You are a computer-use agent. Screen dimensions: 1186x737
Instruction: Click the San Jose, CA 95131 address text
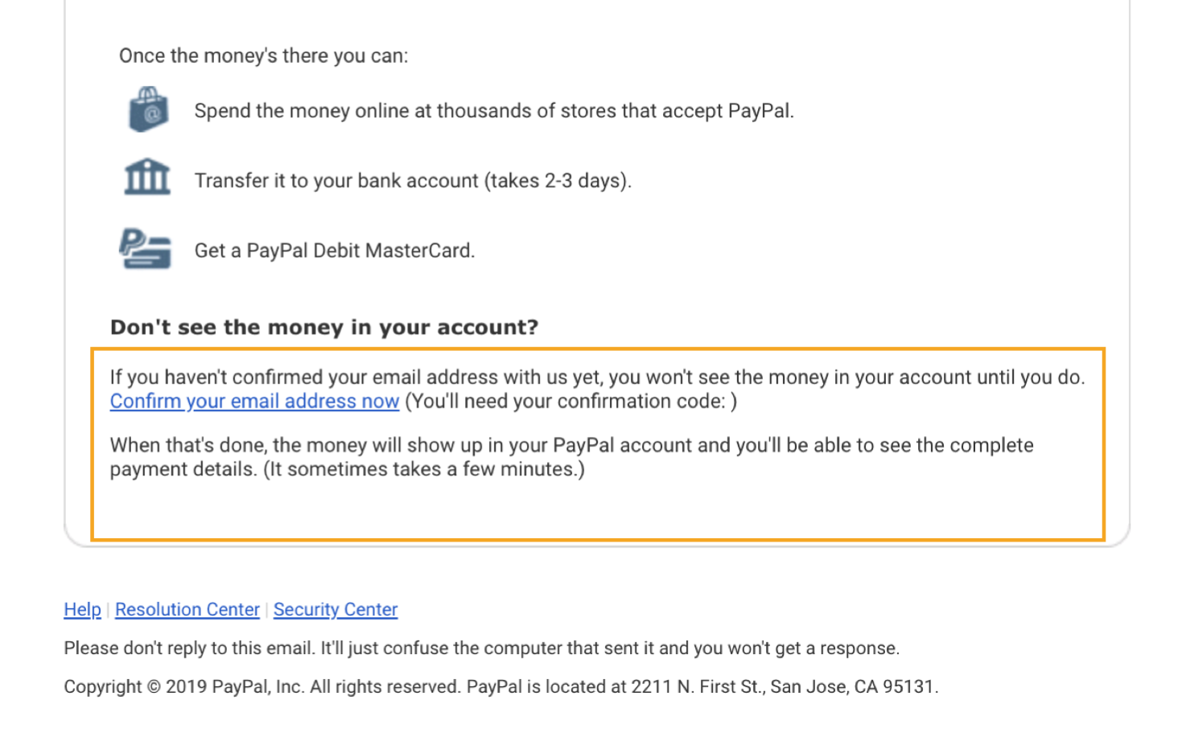click(x=854, y=687)
